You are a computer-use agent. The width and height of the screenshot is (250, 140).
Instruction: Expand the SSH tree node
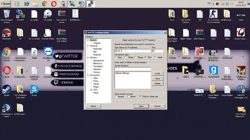coord(91,90)
